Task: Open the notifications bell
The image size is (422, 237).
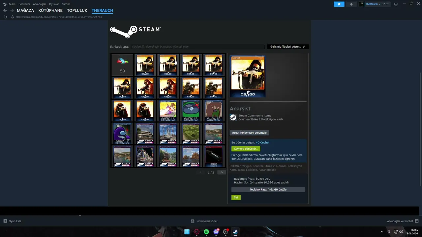Action: 351,4
